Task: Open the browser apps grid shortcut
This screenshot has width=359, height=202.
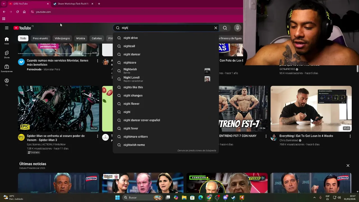Action: point(4,19)
